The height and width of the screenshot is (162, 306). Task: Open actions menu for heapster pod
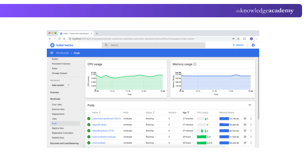click(251, 125)
